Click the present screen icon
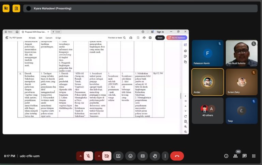 [118, 156]
